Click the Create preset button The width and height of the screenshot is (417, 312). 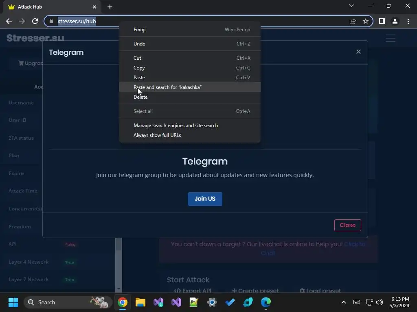255,290
